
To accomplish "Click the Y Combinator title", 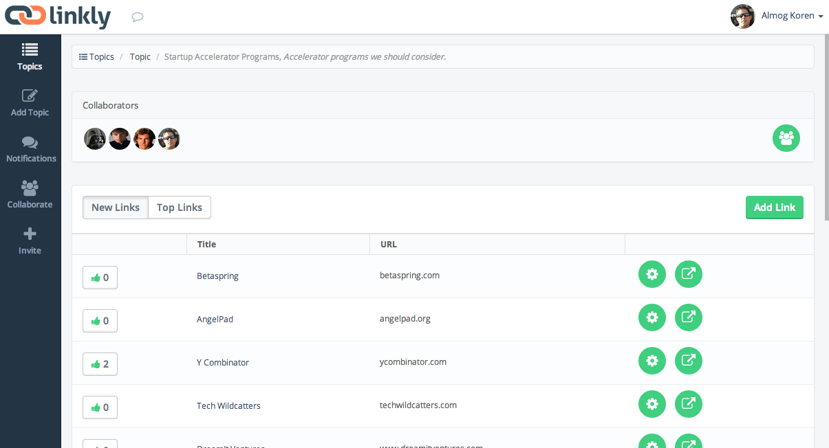I will [x=223, y=363].
